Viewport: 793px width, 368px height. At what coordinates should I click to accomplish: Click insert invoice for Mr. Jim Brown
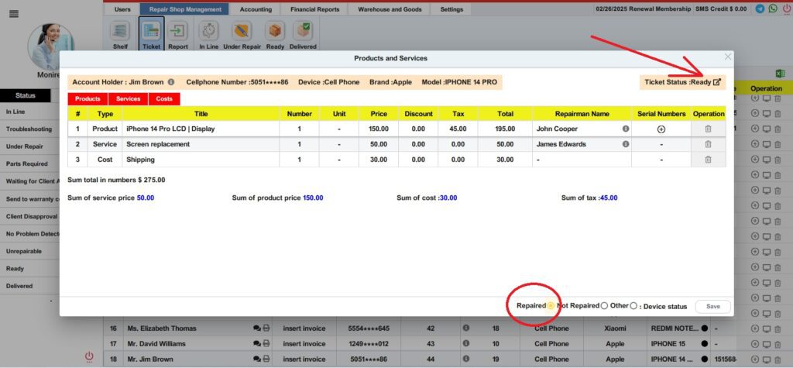[x=304, y=359]
